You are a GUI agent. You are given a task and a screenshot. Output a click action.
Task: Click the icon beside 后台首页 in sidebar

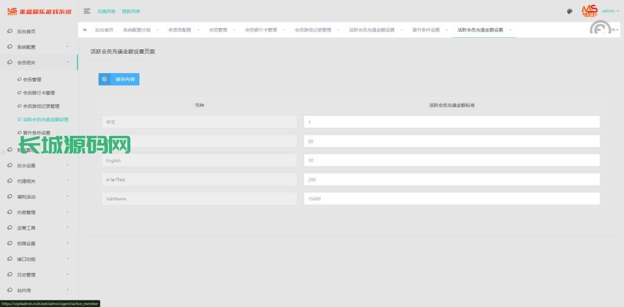click(x=9, y=31)
